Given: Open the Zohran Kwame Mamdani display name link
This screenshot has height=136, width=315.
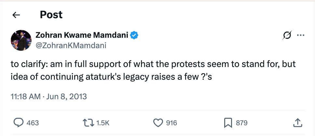Looking at the screenshot, I should pyautogui.click(x=82, y=35).
